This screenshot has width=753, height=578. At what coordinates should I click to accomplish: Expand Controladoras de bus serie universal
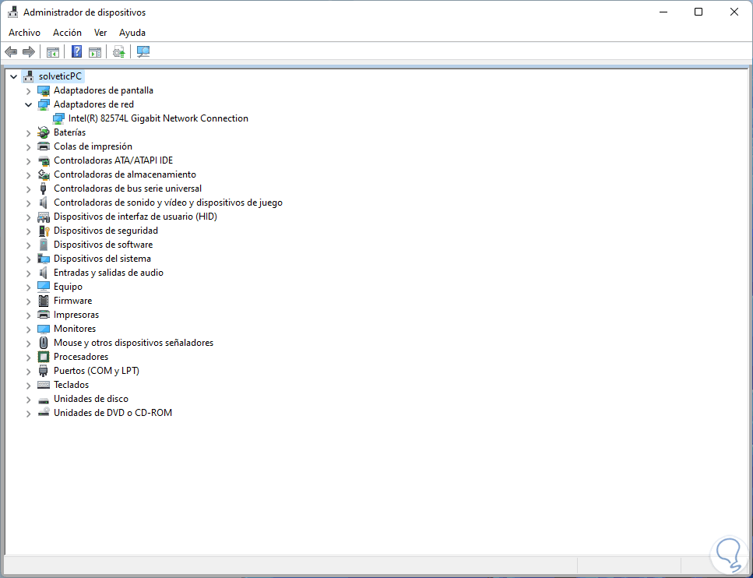[x=28, y=189]
